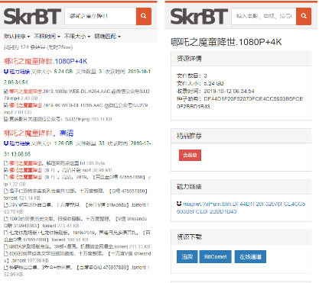Click the 在线通道 download button
Image resolution: width=319 pixels, height=283 pixels.
250,257
